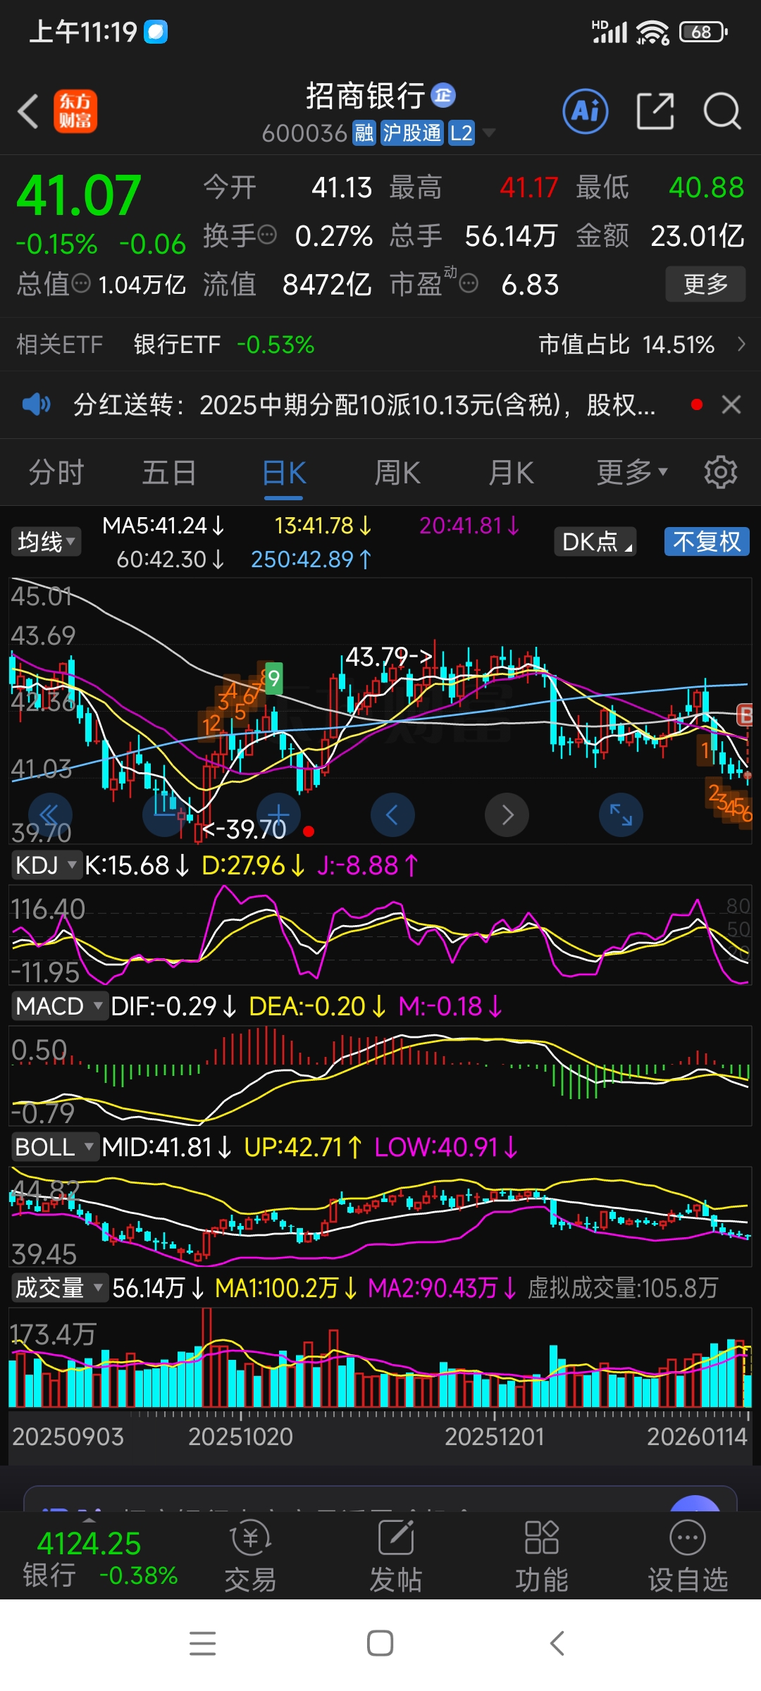The image size is (761, 1691).
Task: Tap the 银行 sector index 4124.25 quote
Action: (x=100, y=1559)
